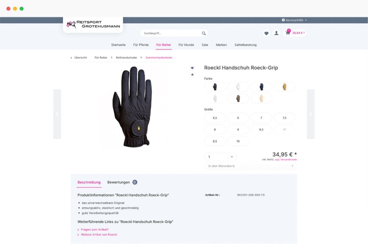Open Weitere Artikel von Roeckl link
Image resolution: width=368 pixels, height=246 pixels.
tap(99, 235)
